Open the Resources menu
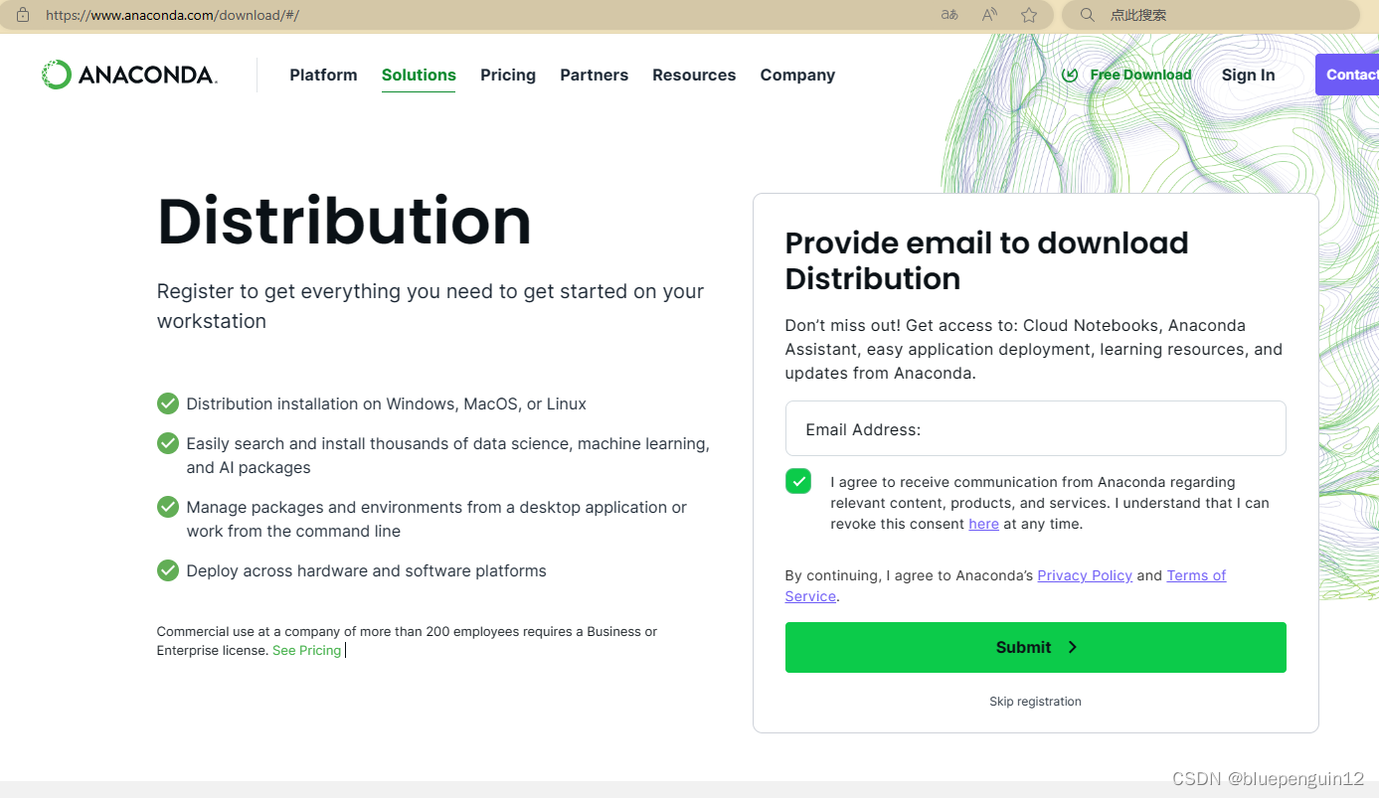The width and height of the screenshot is (1379, 798). (x=694, y=75)
